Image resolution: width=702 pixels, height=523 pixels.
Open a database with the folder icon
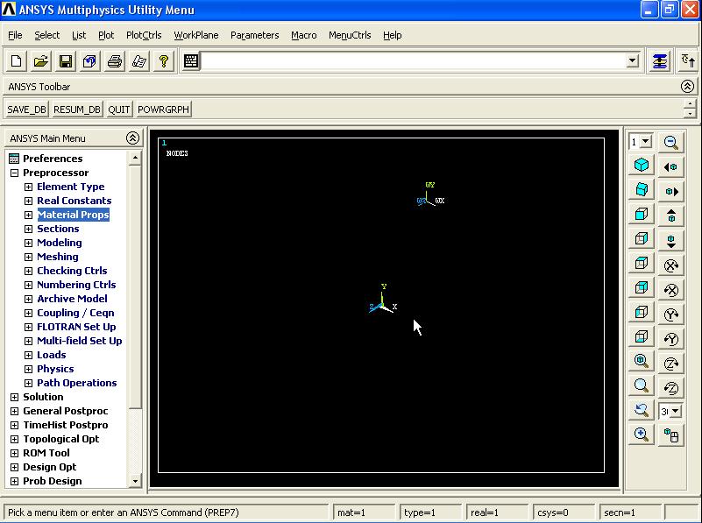coord(40,61)
